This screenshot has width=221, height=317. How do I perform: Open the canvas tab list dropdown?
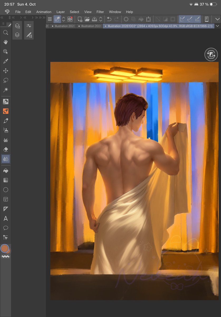point(218,26)
